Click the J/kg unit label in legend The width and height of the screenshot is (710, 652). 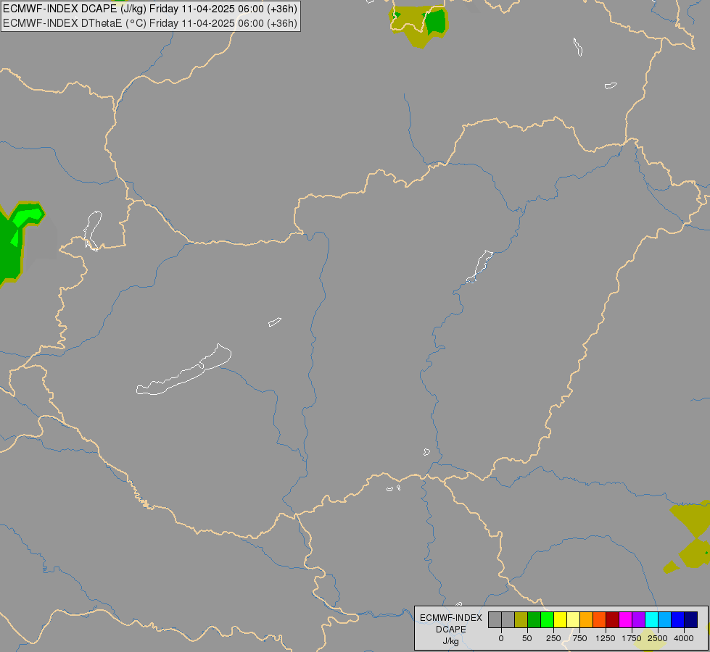[x=451, y=641]
